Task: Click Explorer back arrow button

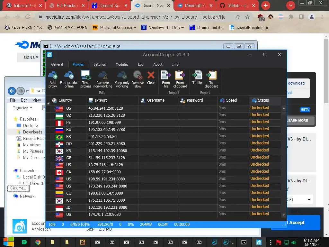Action: (x=12, y=91)
